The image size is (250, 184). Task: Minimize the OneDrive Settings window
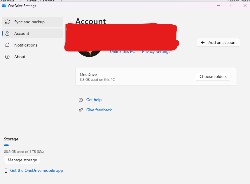[218, 6]
